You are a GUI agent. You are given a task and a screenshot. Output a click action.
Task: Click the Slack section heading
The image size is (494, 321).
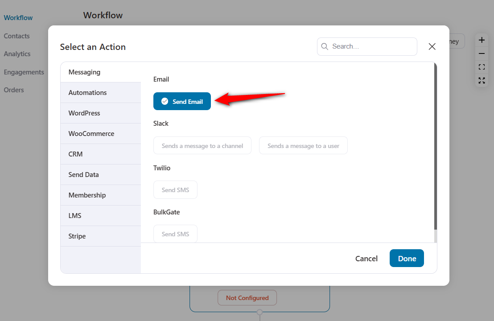tap(161, 123)
